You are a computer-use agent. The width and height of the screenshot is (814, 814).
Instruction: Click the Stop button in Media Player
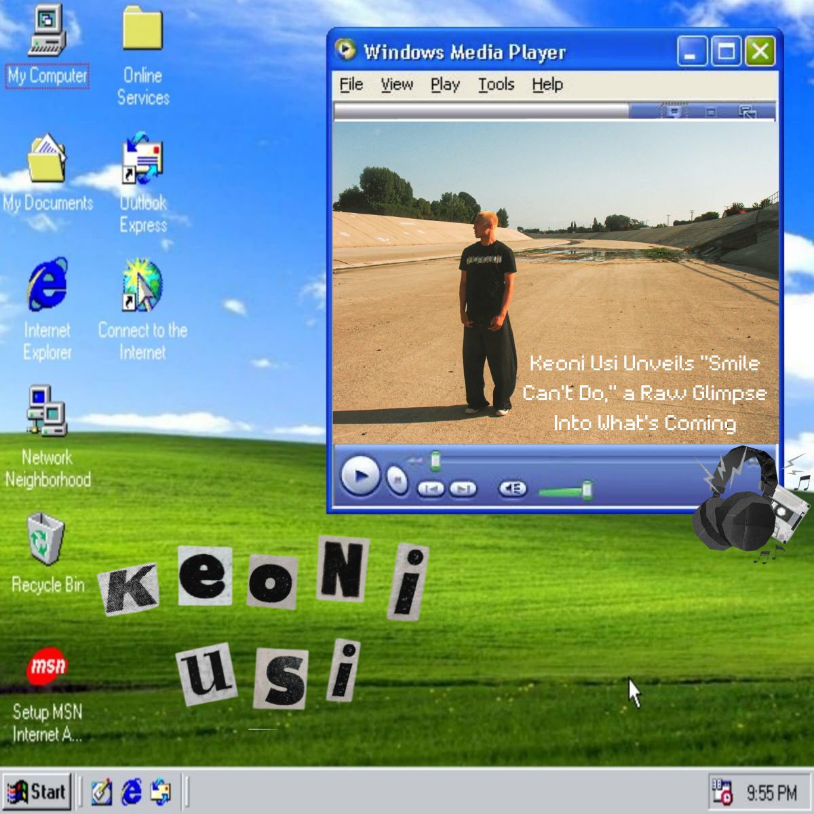click(x=398, y=480)
